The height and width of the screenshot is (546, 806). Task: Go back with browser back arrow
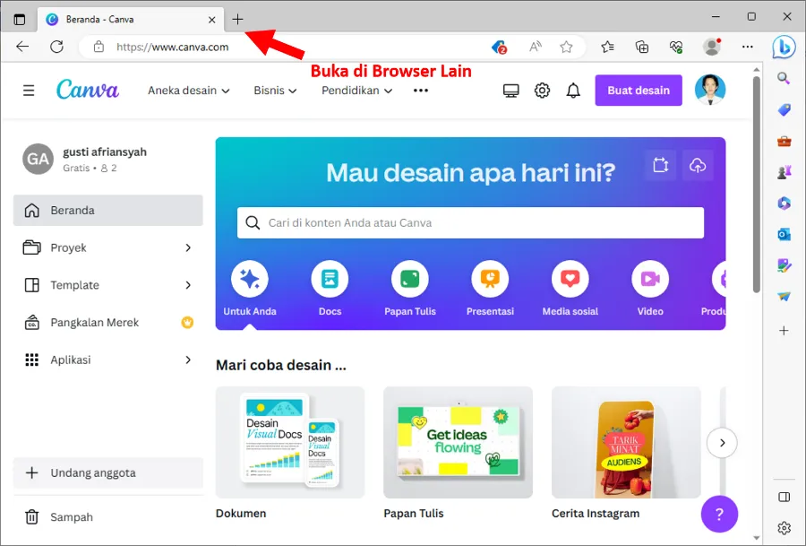[x=22, y=47]
